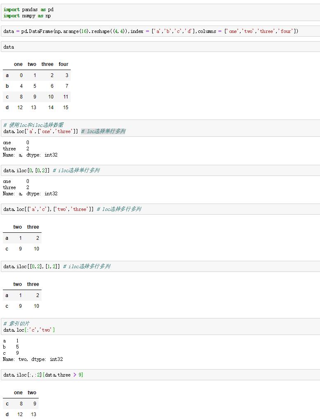The image size is (320, 419).
Task: Click the 'four' column header in first table
Action: click(x=63, y=64)
